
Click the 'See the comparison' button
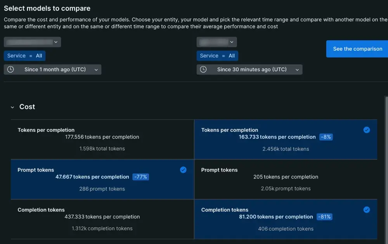pos(357,49)
